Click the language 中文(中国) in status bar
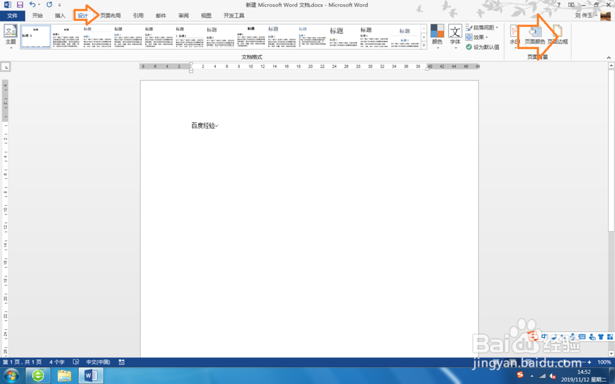 (x=98, y=362)
